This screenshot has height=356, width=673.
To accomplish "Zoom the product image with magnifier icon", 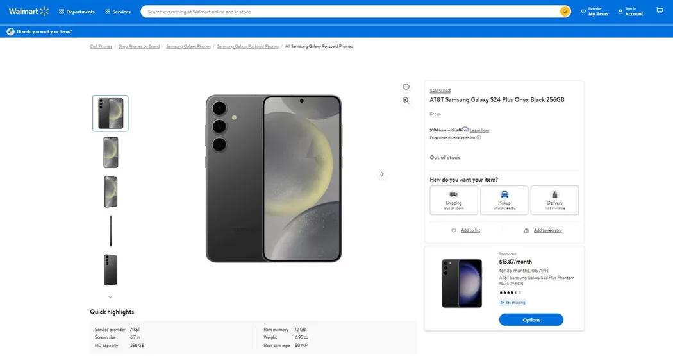I will click(x=406, y=101).
